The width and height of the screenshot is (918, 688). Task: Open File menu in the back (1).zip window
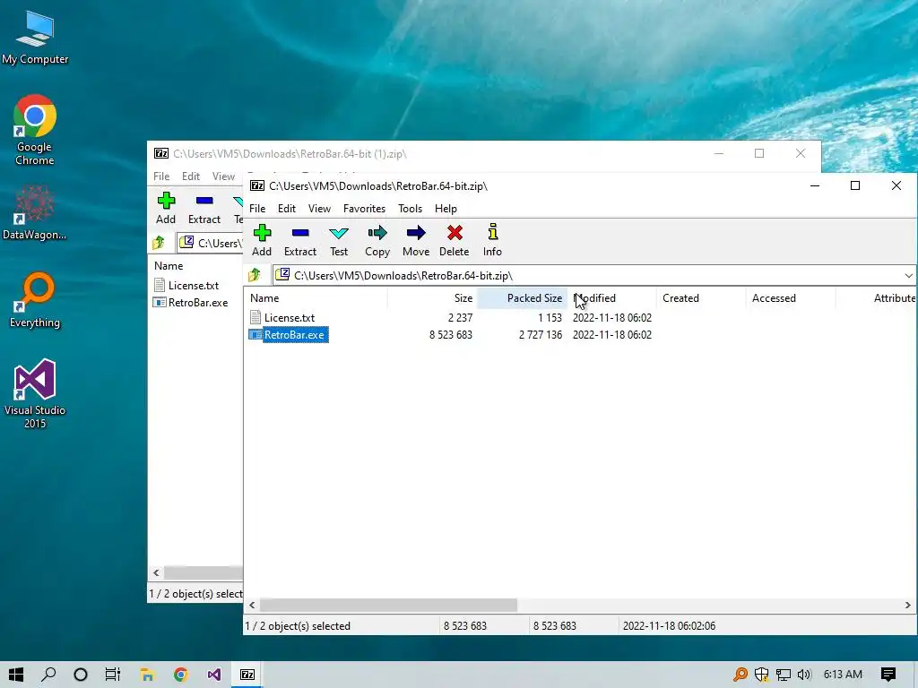coord(161,176)
